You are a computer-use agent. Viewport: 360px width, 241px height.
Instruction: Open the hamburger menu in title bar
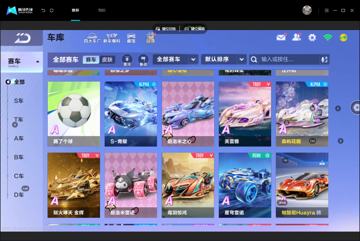tap(326, 10)
